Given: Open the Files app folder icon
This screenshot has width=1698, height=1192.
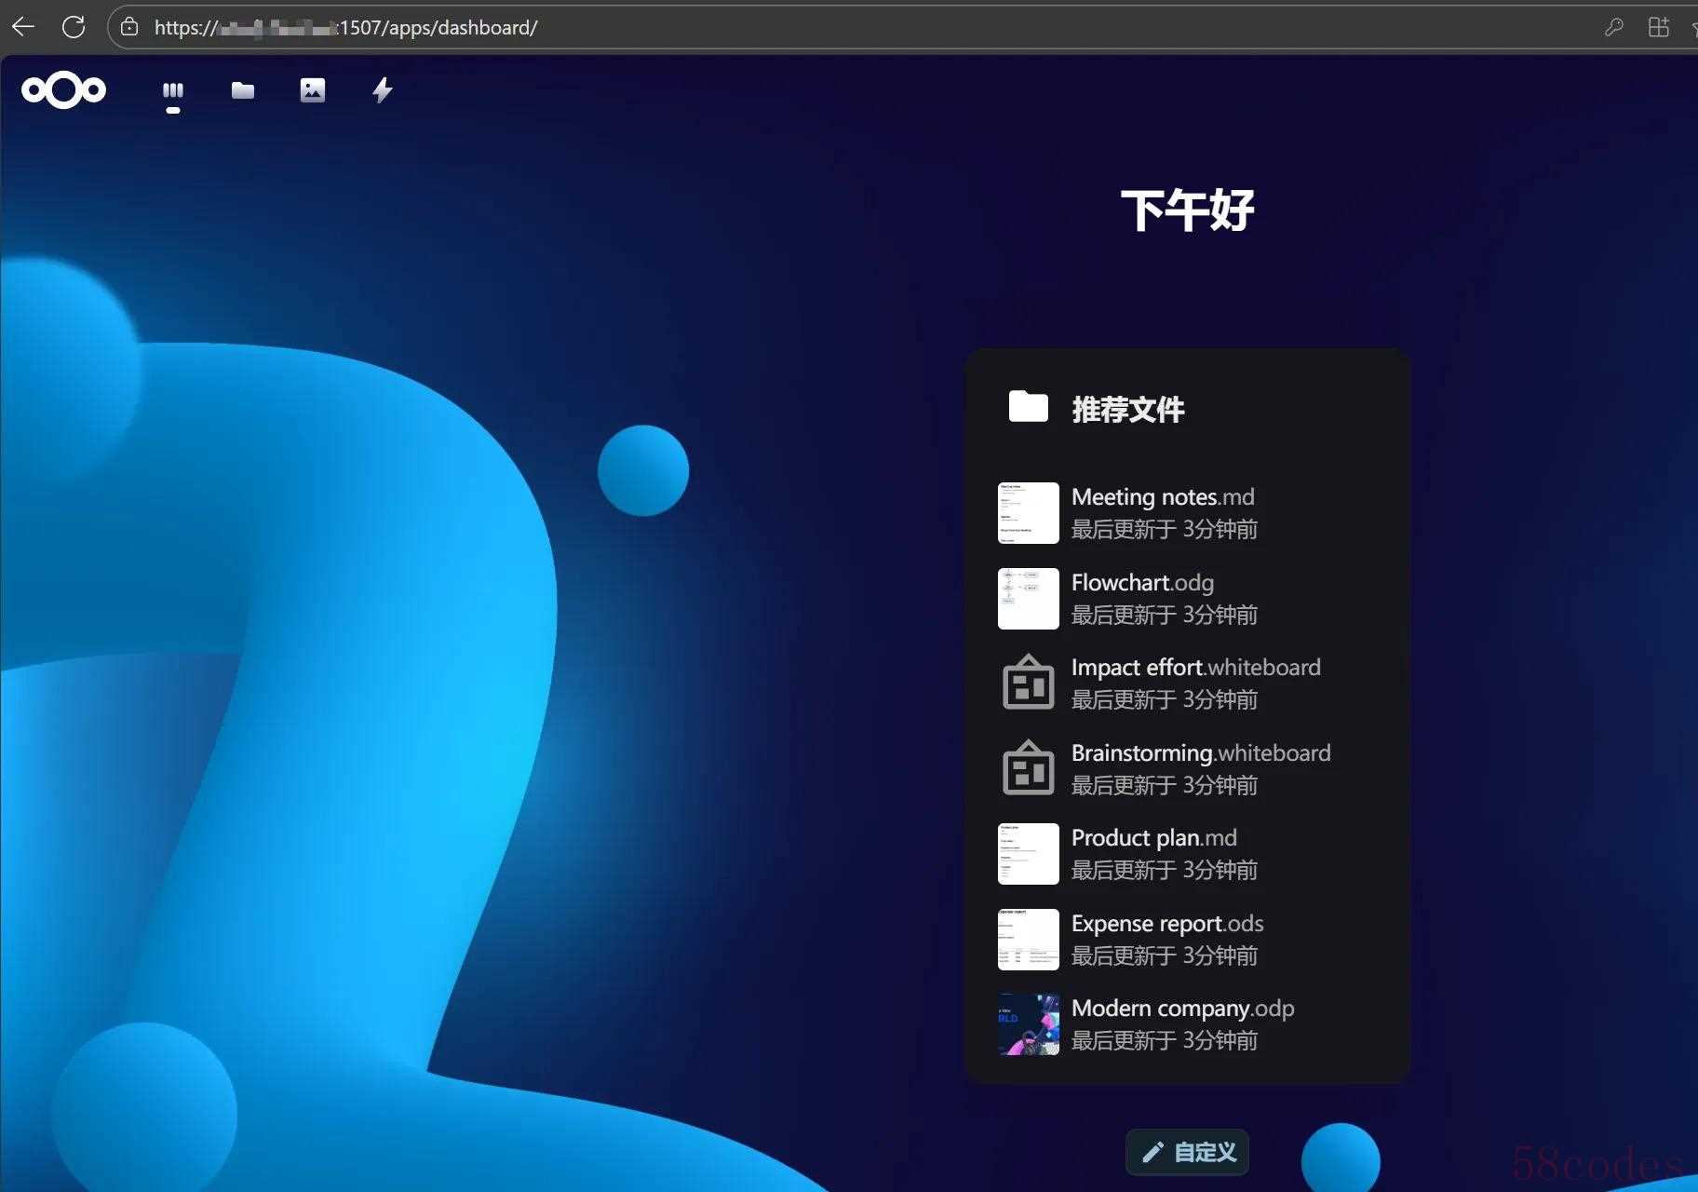Looking at the screenshot, I should tap(243, 90).
